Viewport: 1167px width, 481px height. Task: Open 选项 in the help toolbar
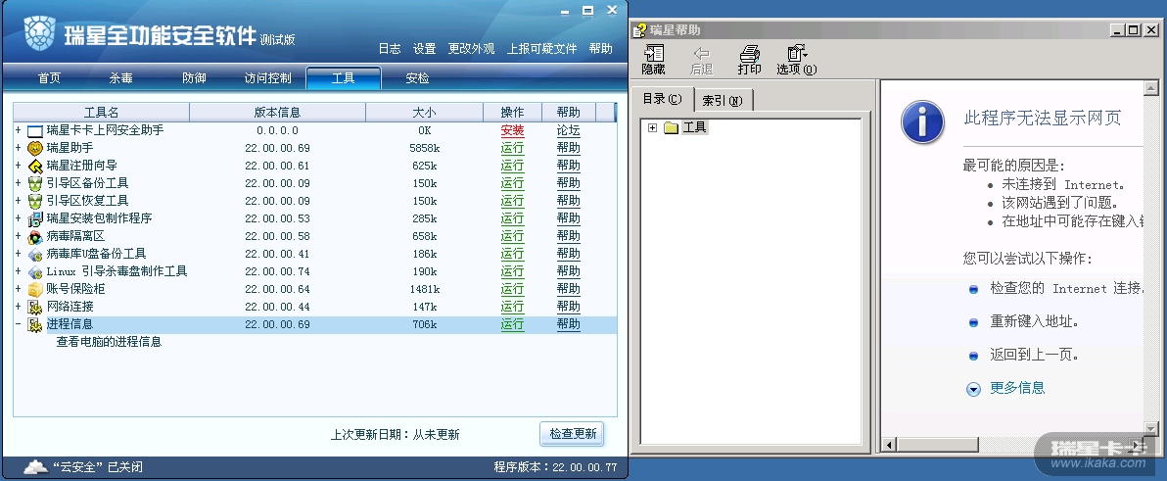tap(796, 60)
